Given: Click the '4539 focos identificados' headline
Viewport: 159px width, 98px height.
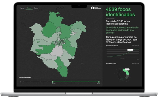Looking at the screenshot, I should tap(120, 12).
